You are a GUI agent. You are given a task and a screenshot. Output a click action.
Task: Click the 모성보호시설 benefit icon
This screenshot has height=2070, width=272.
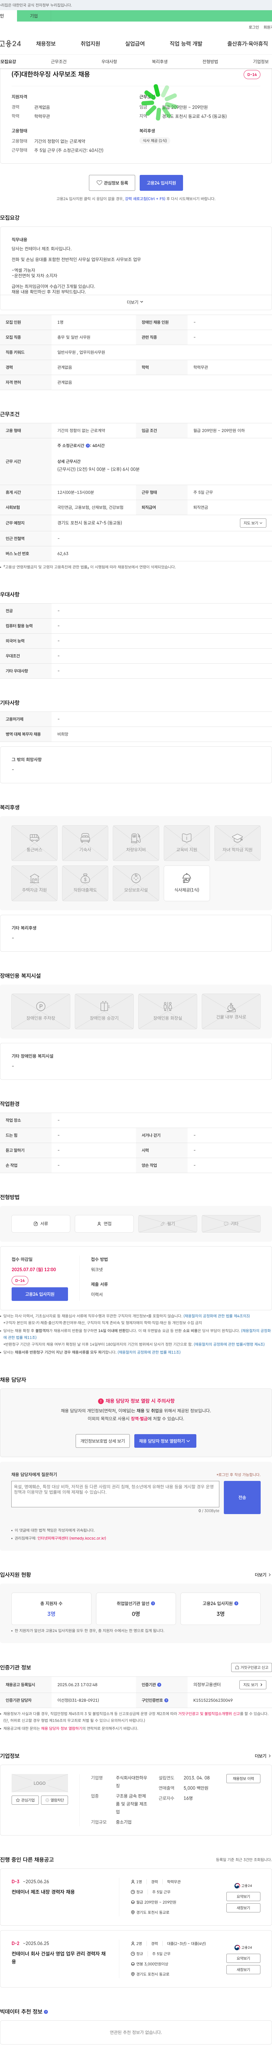tap(136, 883)
